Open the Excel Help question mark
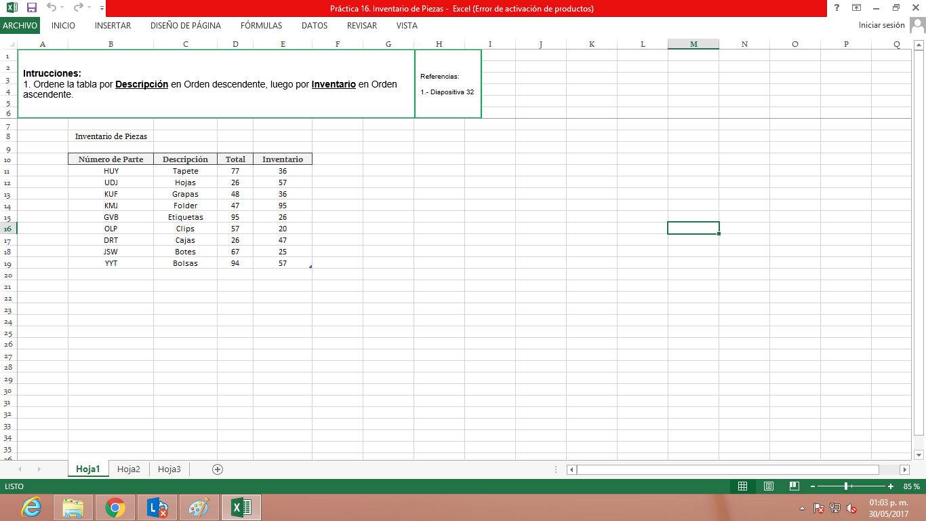The width and height of the screenshot is (926, 521). [x=837, y=8]
